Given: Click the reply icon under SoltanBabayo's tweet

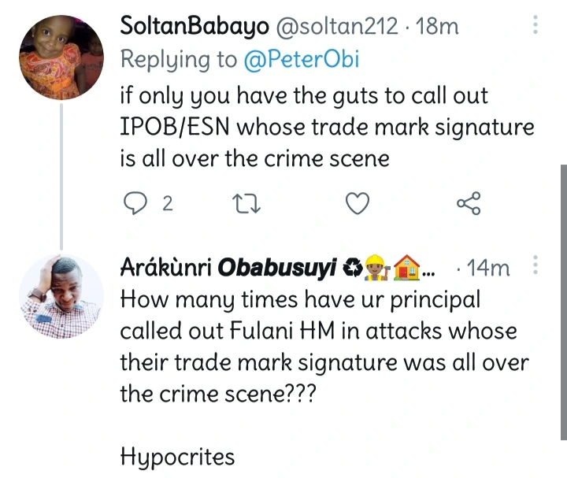Looking at the screenshot, I should pyautogui.click(x=138, y=205).
